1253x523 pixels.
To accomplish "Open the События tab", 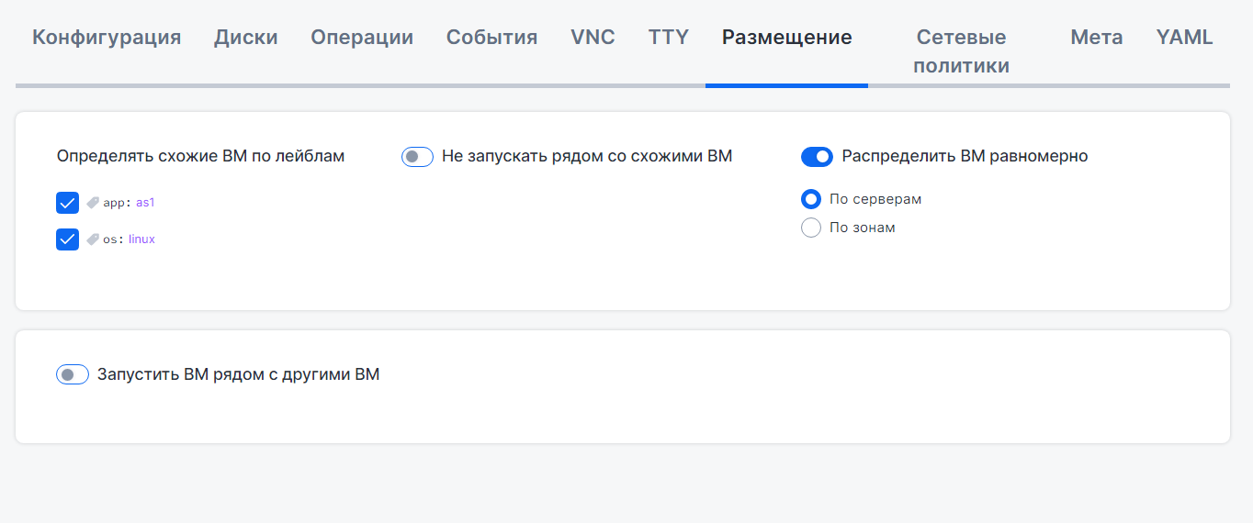I will [491, 38].
